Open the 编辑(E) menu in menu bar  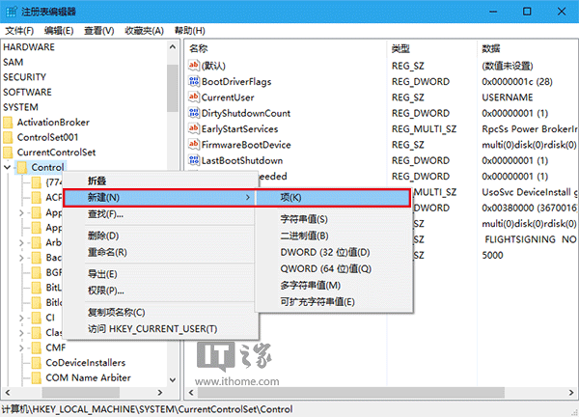tap(58, 30)
